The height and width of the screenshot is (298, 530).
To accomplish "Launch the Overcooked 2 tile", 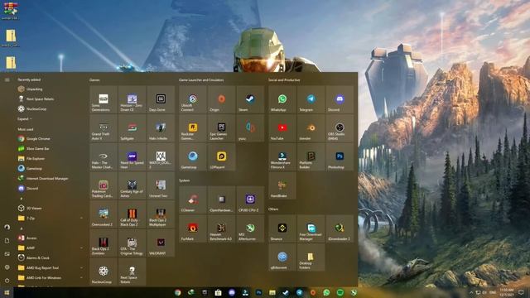I will click(x=104, y=214).
